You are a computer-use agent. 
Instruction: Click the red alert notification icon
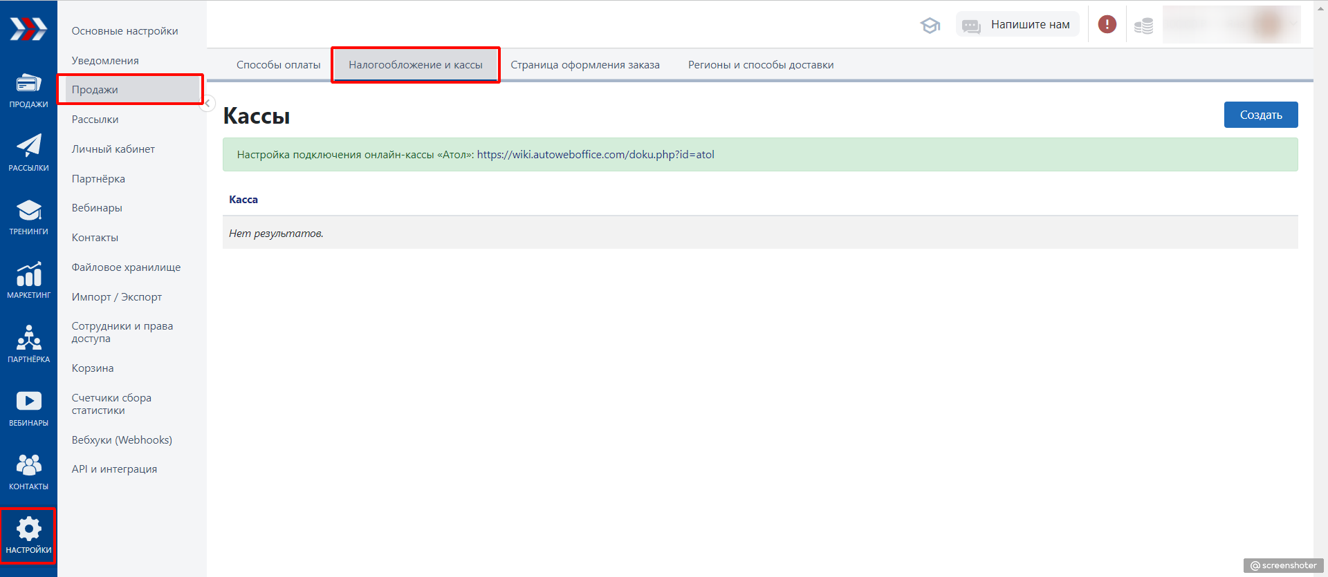pos(1107,25)
